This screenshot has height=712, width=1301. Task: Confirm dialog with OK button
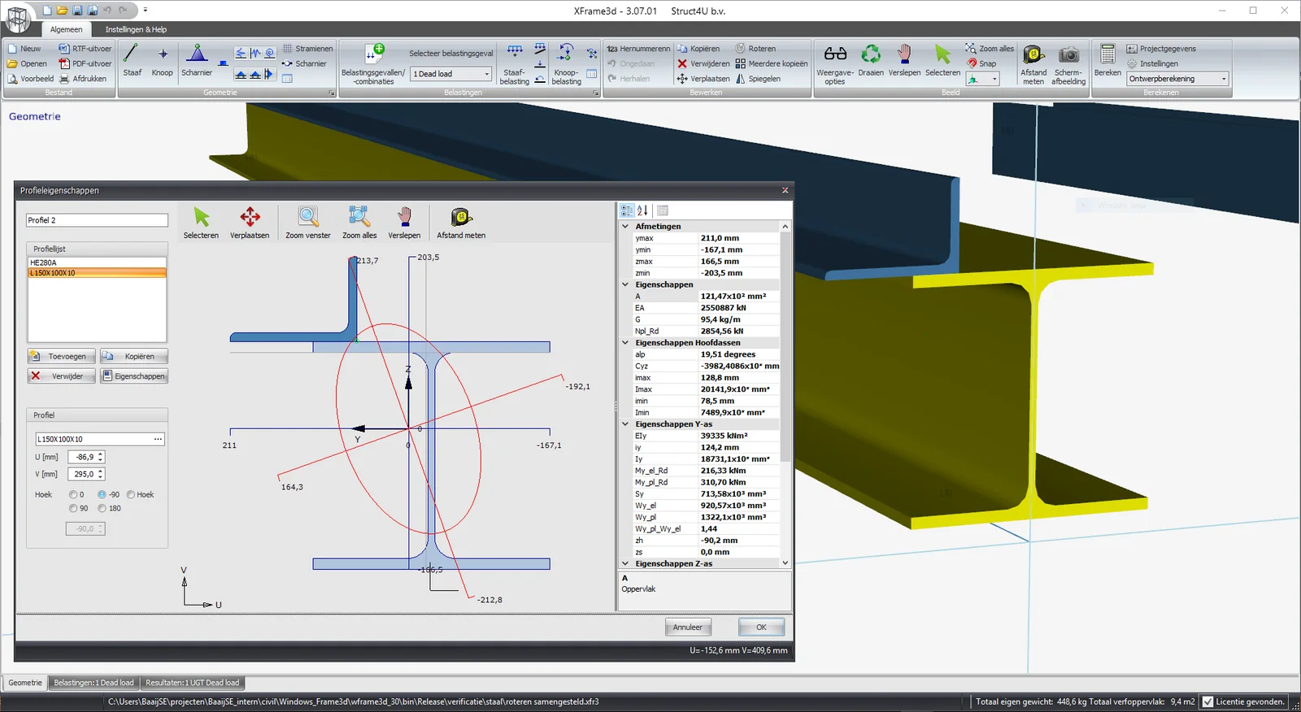pyautogui.click(x=761, y=627)
